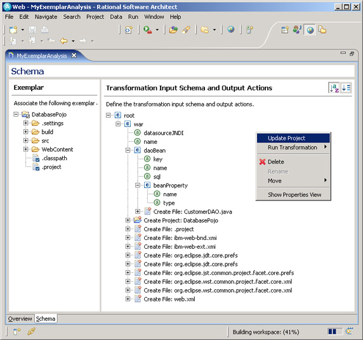Switch to the Web perspective globe icon
This screenshot has height=340, width=363.
[x=310, y=30]
